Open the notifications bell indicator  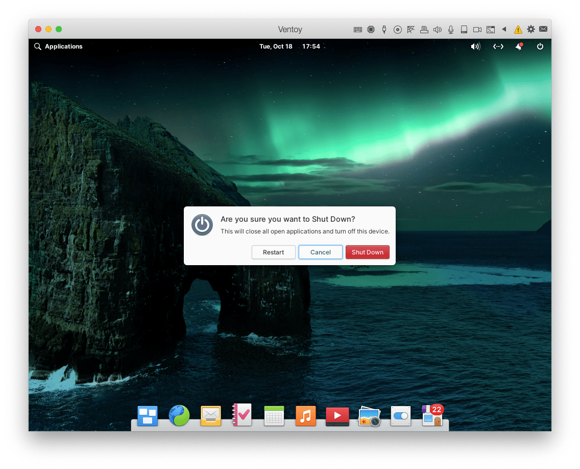[x=519, y=46]
